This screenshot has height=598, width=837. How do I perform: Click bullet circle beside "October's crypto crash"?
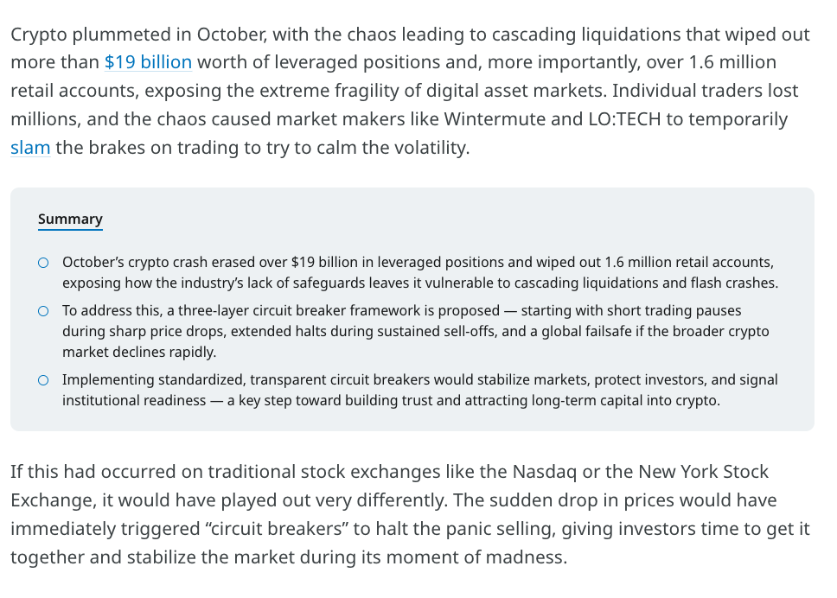(x=43, y=262)
